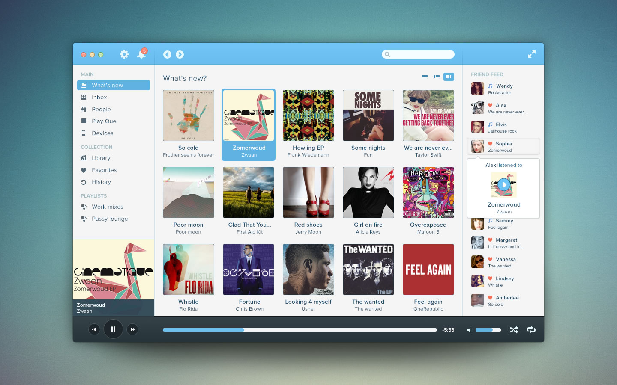Select What's new in sidebar
Image resolution: width=617 pixels, height=385 pixels.
(x=114, y=85)
